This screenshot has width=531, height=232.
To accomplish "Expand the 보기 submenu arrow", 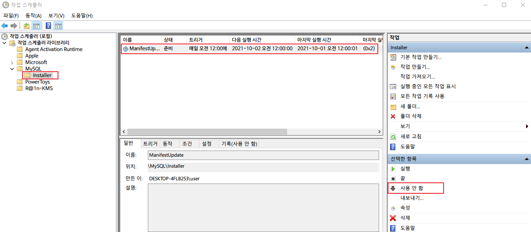I will click(x=527, y=126).
